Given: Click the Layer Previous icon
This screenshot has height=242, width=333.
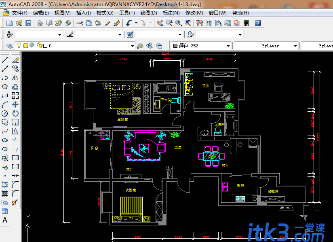Looking at the screenshot, I should tap(150, 46).
